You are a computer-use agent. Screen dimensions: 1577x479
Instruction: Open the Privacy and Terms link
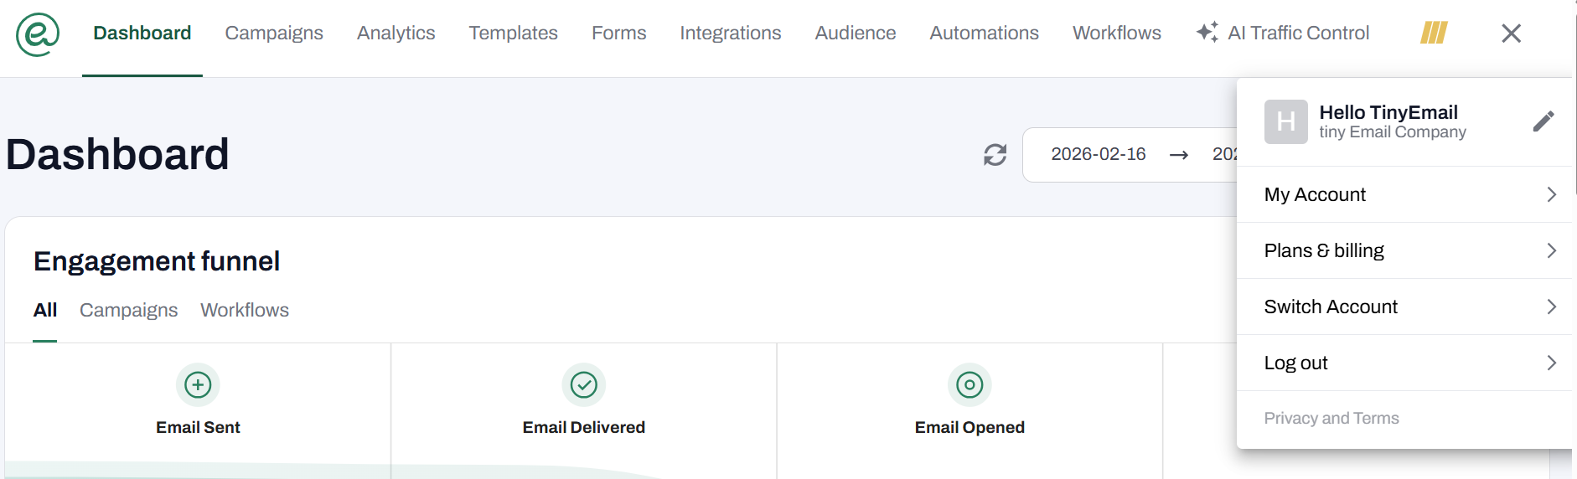pos(1331,418)
